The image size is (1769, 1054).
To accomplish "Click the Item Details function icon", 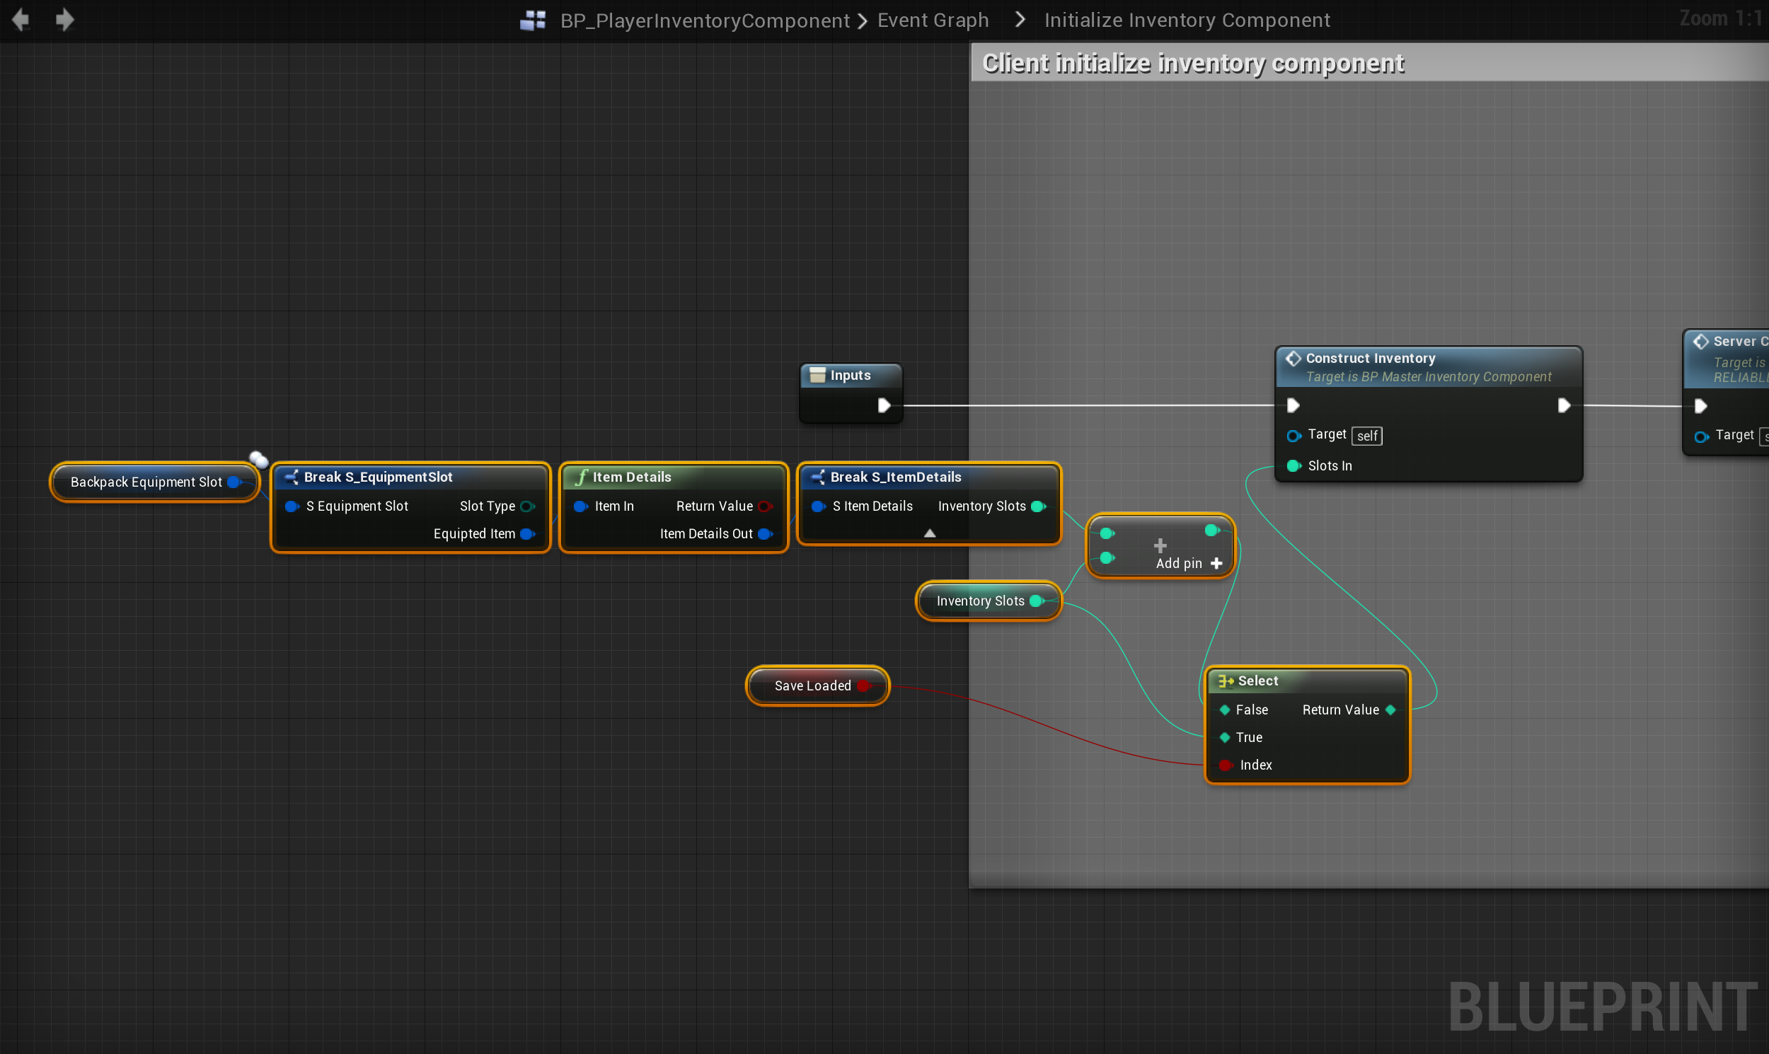I will tap(581, 477).
